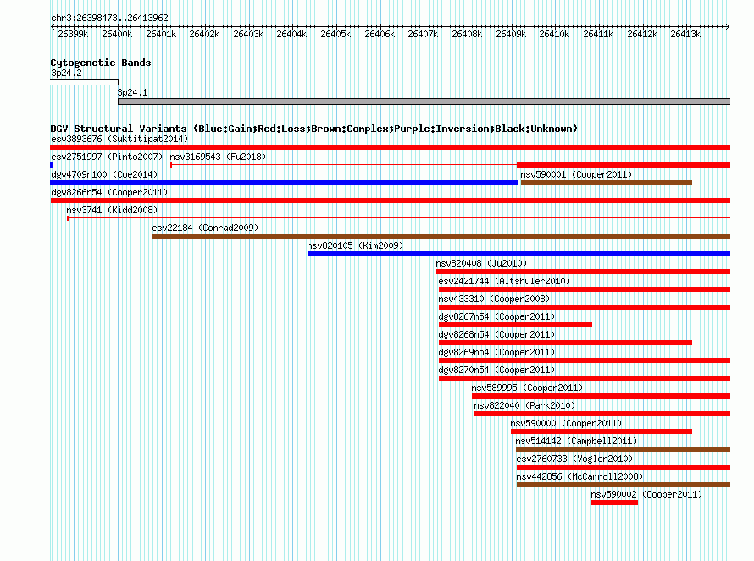The width and height of the screenshot is (754, 561).
Task: Click the 26399k ruler position
Action: pos(73,34)
